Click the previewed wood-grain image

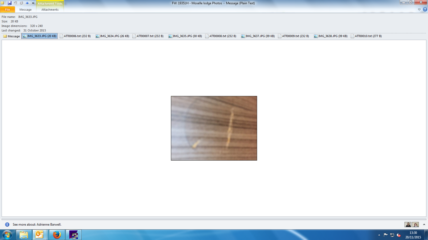[x=214, y=128]
